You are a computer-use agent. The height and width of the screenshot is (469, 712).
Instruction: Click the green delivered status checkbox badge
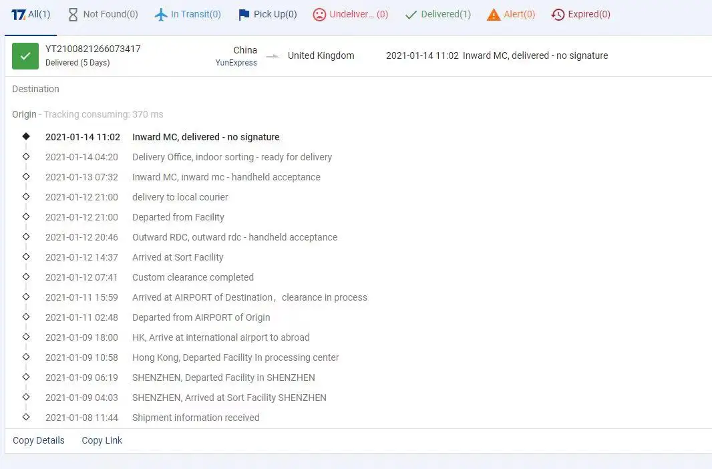click(x=25, y=56)
